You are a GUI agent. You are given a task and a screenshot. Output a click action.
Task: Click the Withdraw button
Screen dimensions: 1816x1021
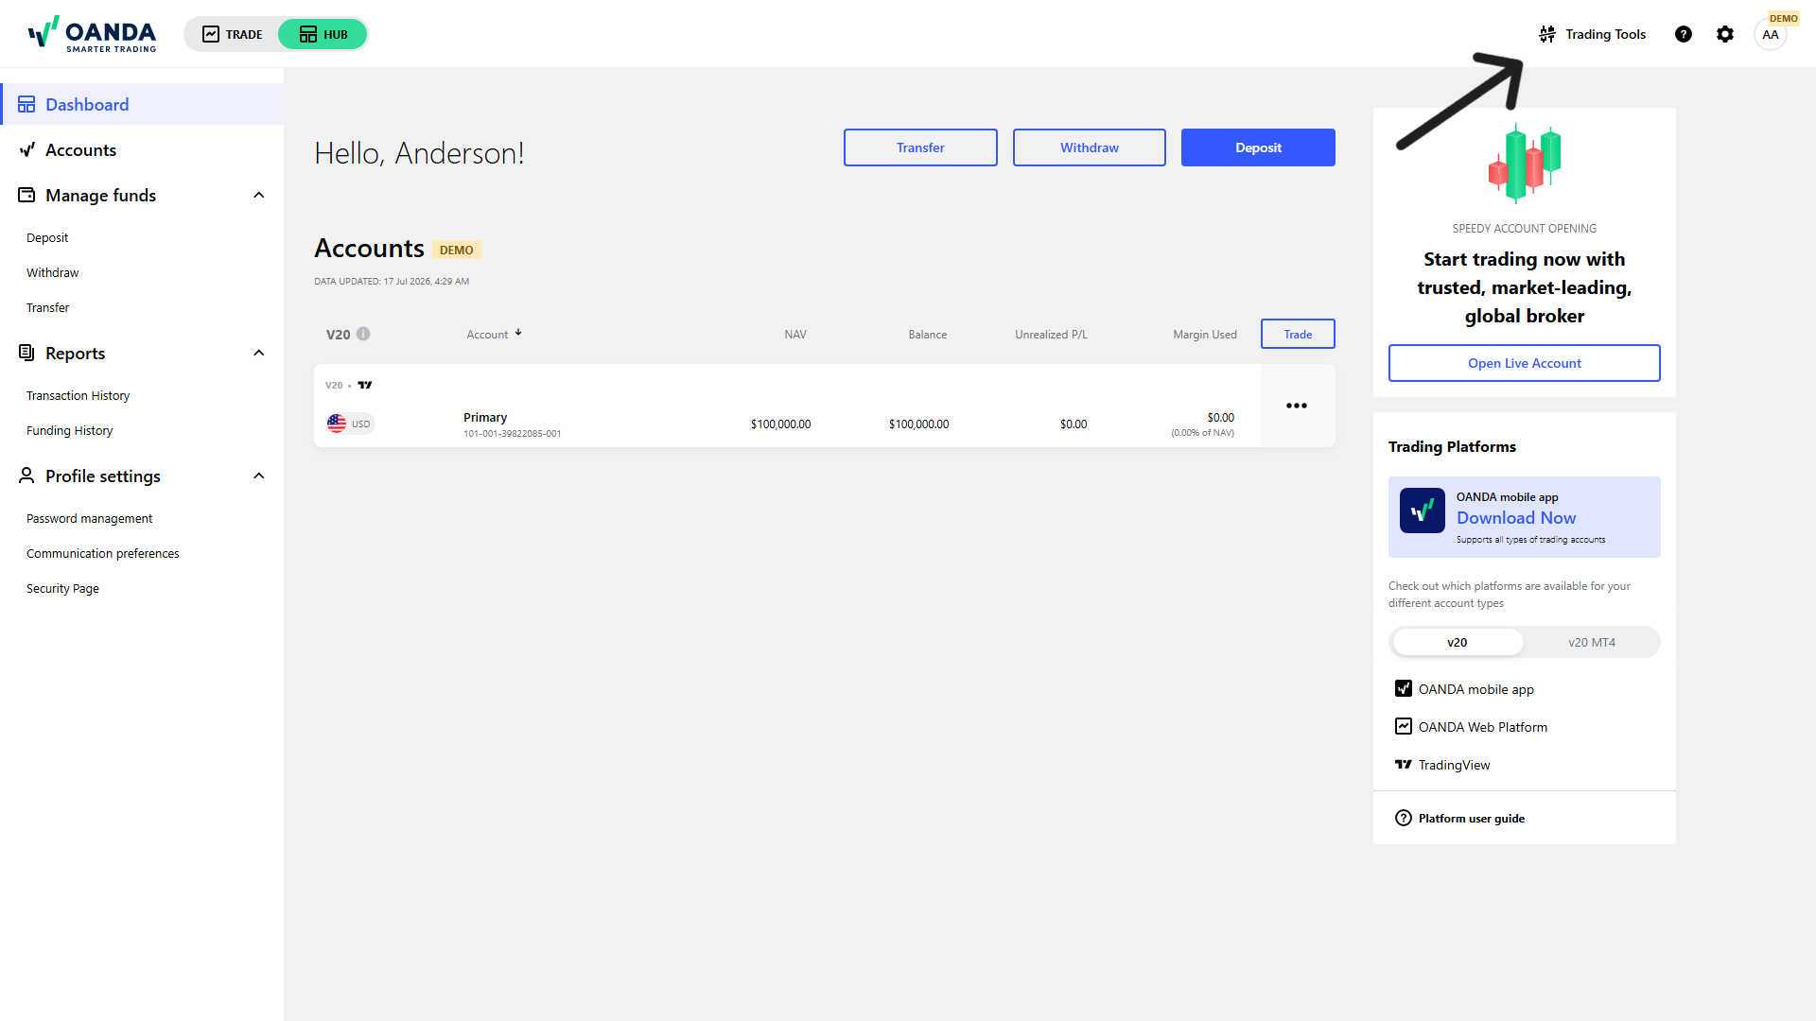pos(1090,147)
